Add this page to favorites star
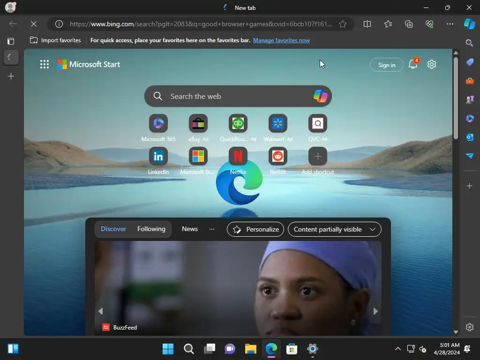Screen dimensions: 480x360 coord(343,24)
